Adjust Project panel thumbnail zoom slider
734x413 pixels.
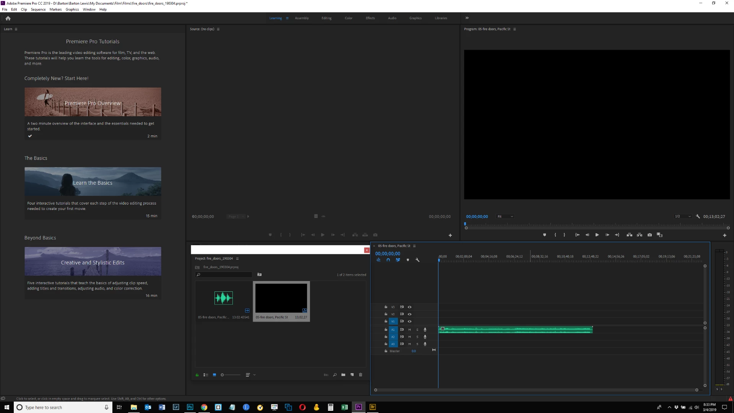[222, 375]
